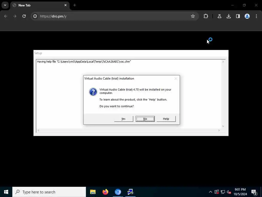Screen dimensions: 262x197
Task: View site information icon
Action: pyautogui.click(x=35, y=16)
